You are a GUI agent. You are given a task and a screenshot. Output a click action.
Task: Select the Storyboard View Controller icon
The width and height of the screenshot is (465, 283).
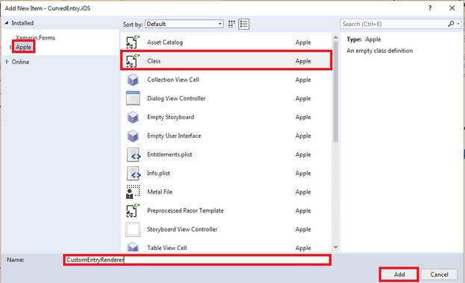pos(133,229)
